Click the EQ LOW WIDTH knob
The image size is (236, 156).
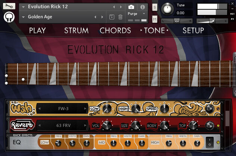72,143
